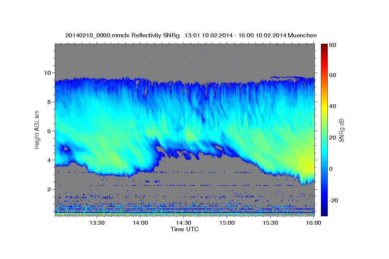
Task: Click the '20' label beside the colorbar
Action: [x=332, y=138]
